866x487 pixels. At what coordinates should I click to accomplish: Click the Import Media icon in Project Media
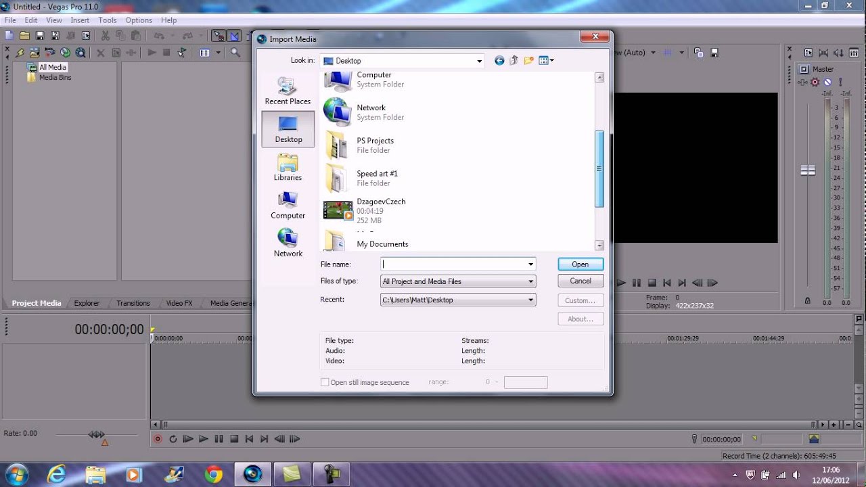(35, 52)
